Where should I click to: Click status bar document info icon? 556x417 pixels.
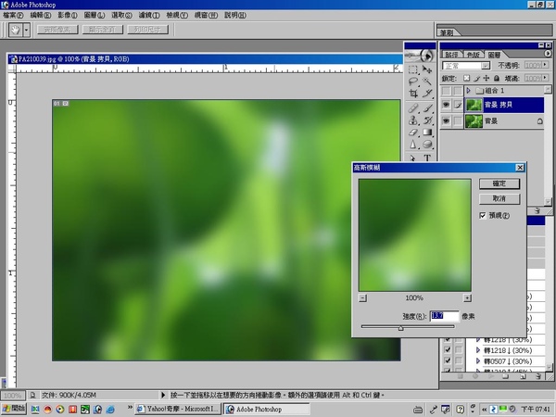tap(32, 395)
